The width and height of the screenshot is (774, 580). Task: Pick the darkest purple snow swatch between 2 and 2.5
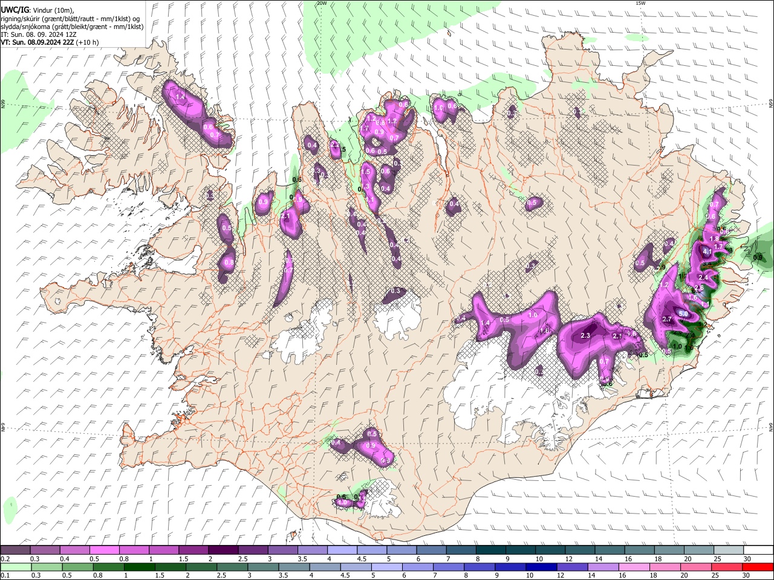tap(223, 550)
